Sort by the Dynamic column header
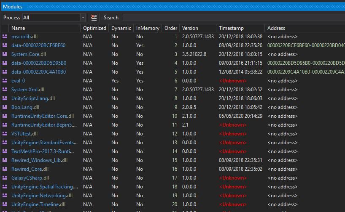This screenshot has height=212, width=345. pos(121,28)
